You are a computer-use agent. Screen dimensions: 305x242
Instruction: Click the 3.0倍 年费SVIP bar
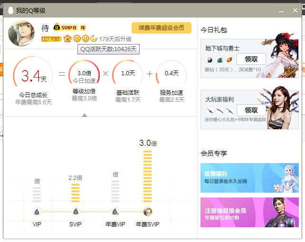click(147, 177)
